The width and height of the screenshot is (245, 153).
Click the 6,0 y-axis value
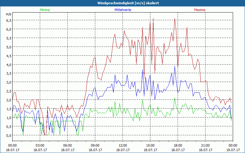click(x=9, y=29)
